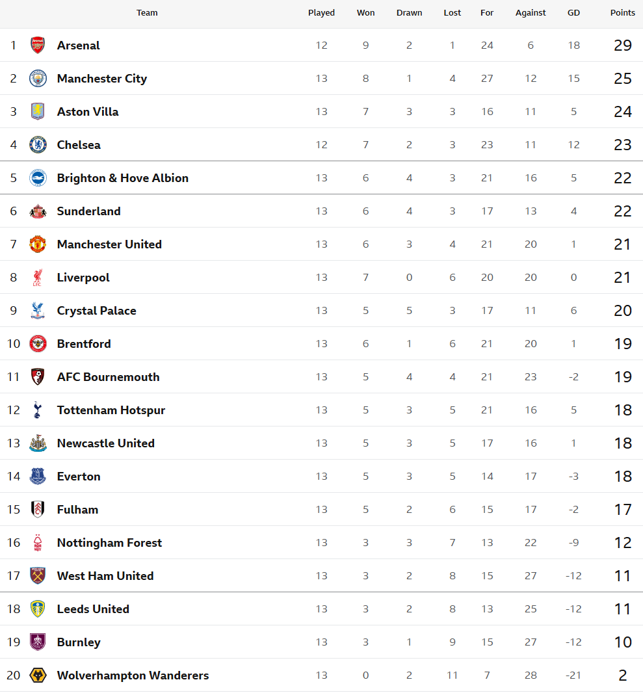Open the Crystal Palace team page
643x695 pixels.
tap(96, 311)
